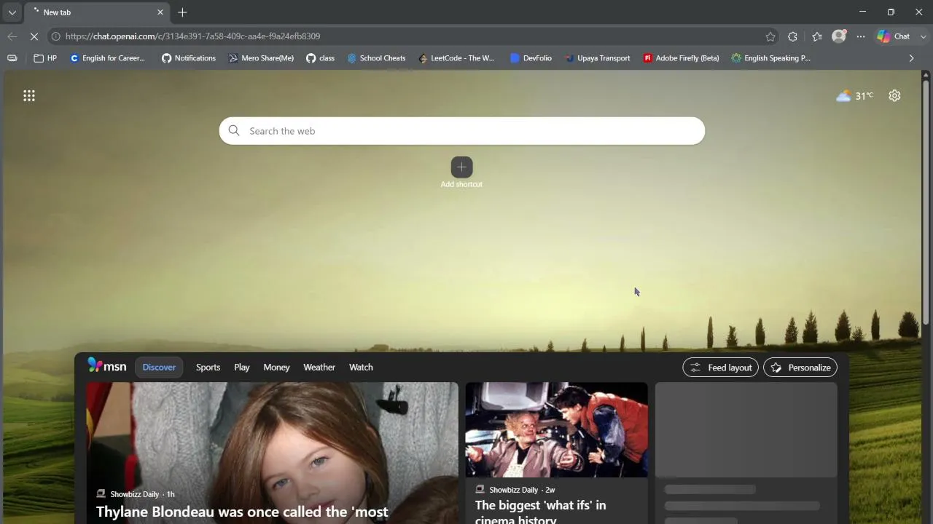Open Personalize feed settings
This screenshot has width=933, height=524.
800,368
